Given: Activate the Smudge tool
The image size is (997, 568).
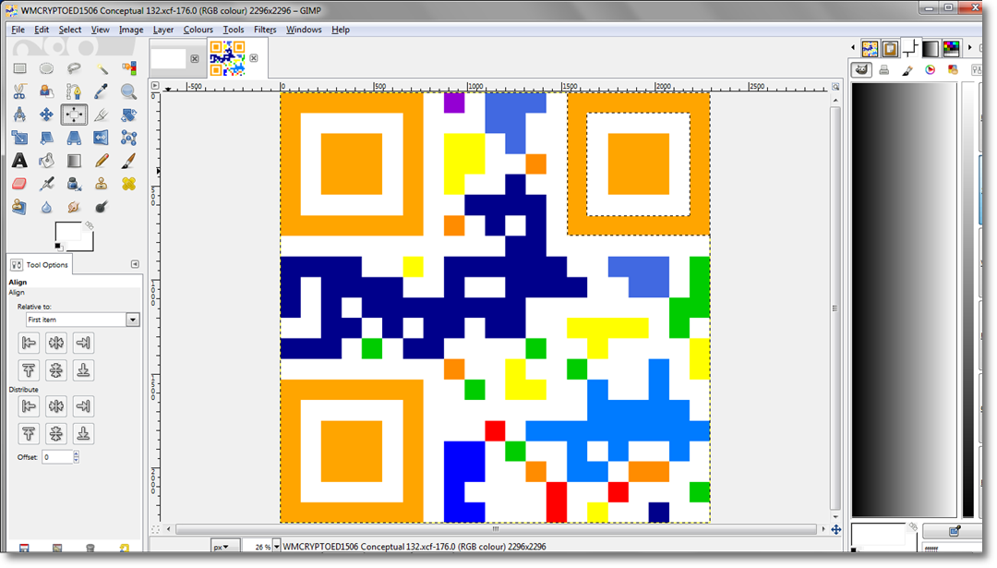Looking at the screenshot, I should (x=74, y=207).
